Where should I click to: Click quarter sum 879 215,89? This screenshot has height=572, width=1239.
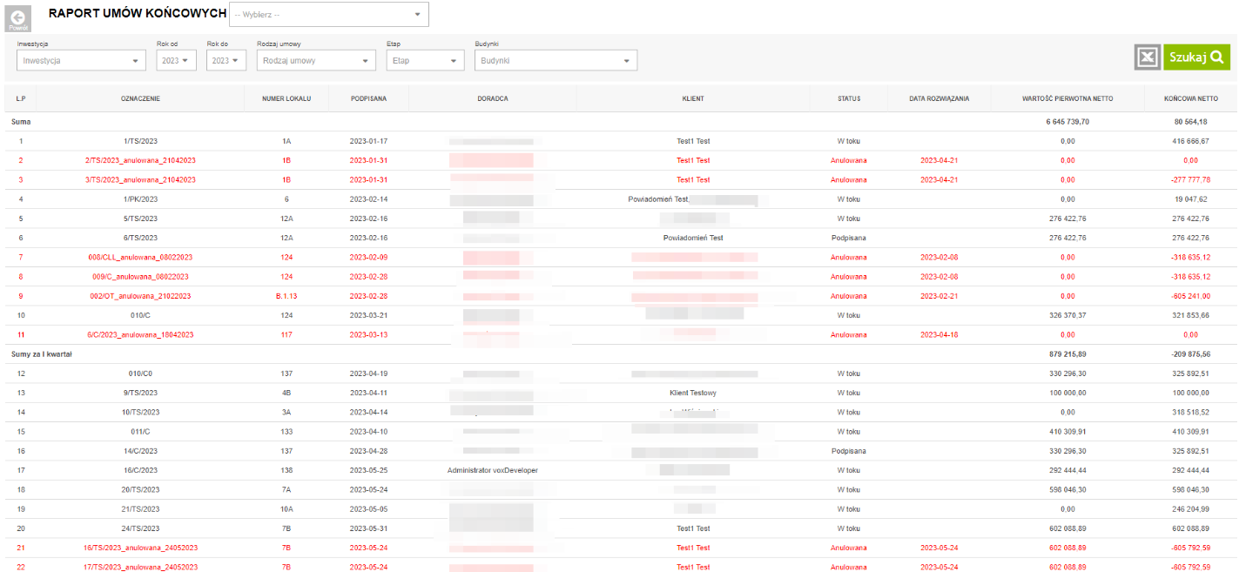tap(1067, 354)
